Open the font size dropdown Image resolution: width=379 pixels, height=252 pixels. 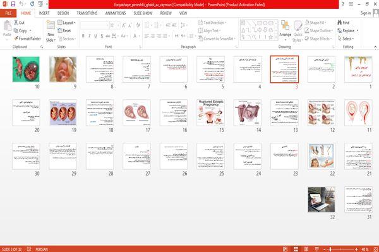[x=118, y=25]
